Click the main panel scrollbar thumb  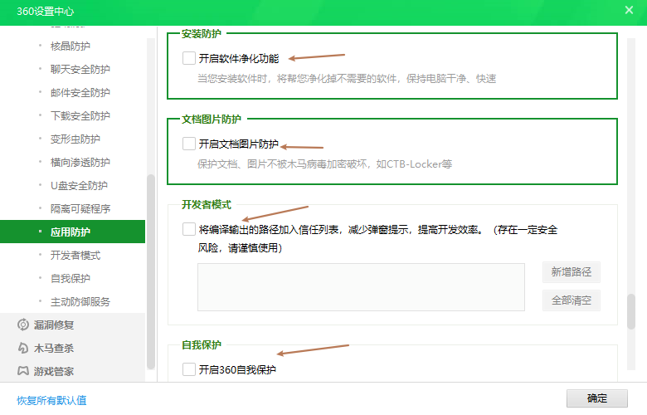(631, 311)
